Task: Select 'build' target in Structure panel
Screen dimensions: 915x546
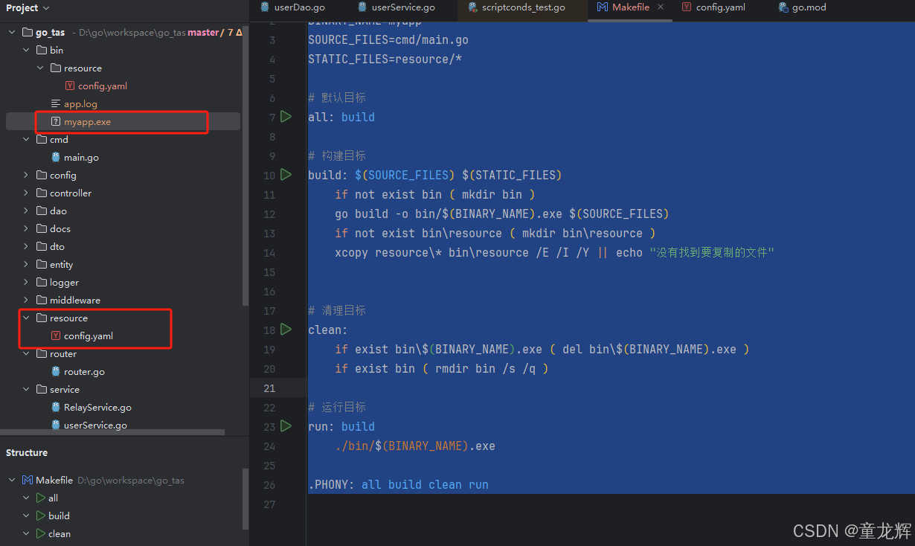Action: pyautogui.click(x=59, y=516)
